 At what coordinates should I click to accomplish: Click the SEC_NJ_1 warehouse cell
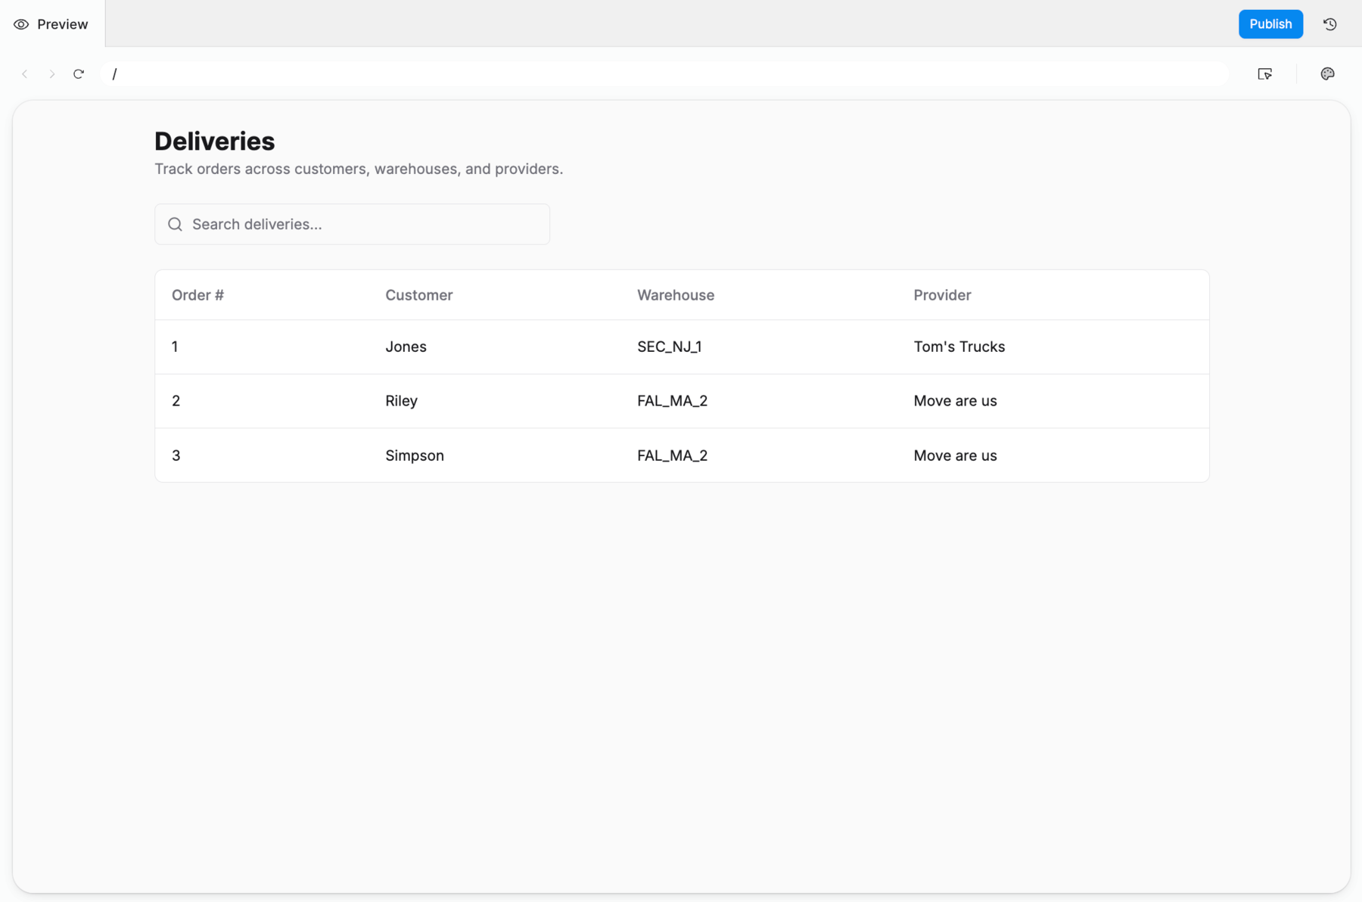[x=669, y=347]
